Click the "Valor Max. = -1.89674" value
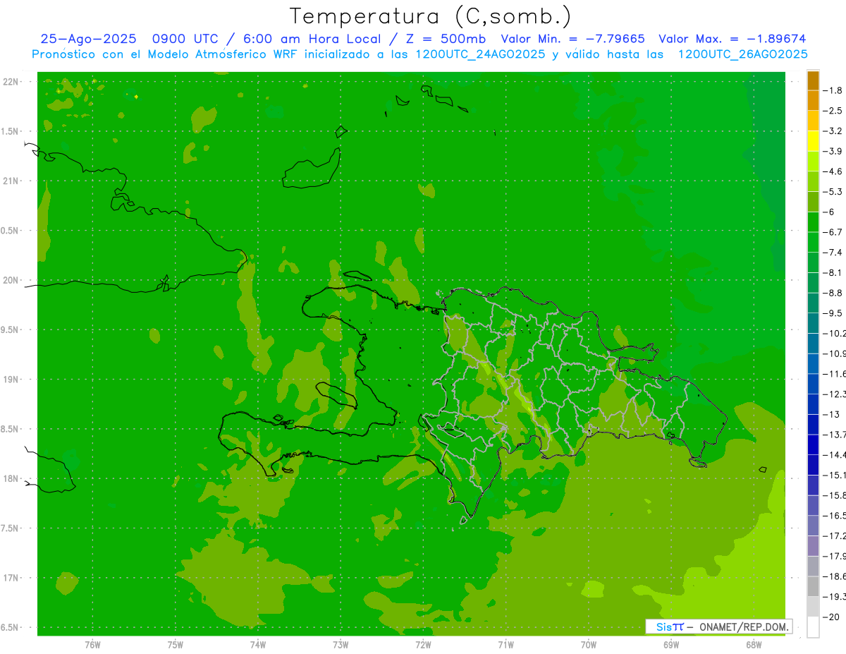The height and width of the screenshot is (654, 846). tap(732, 39)
